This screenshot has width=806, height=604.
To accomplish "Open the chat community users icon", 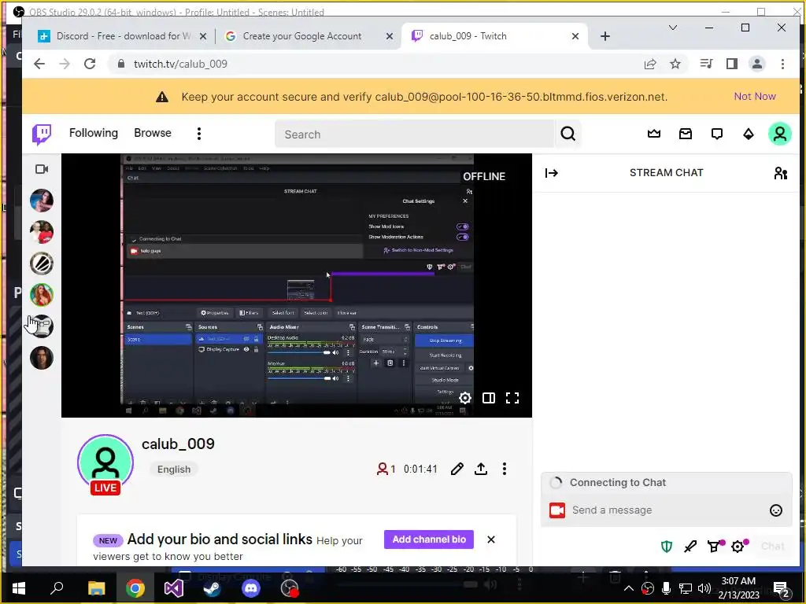I will 780,173.
